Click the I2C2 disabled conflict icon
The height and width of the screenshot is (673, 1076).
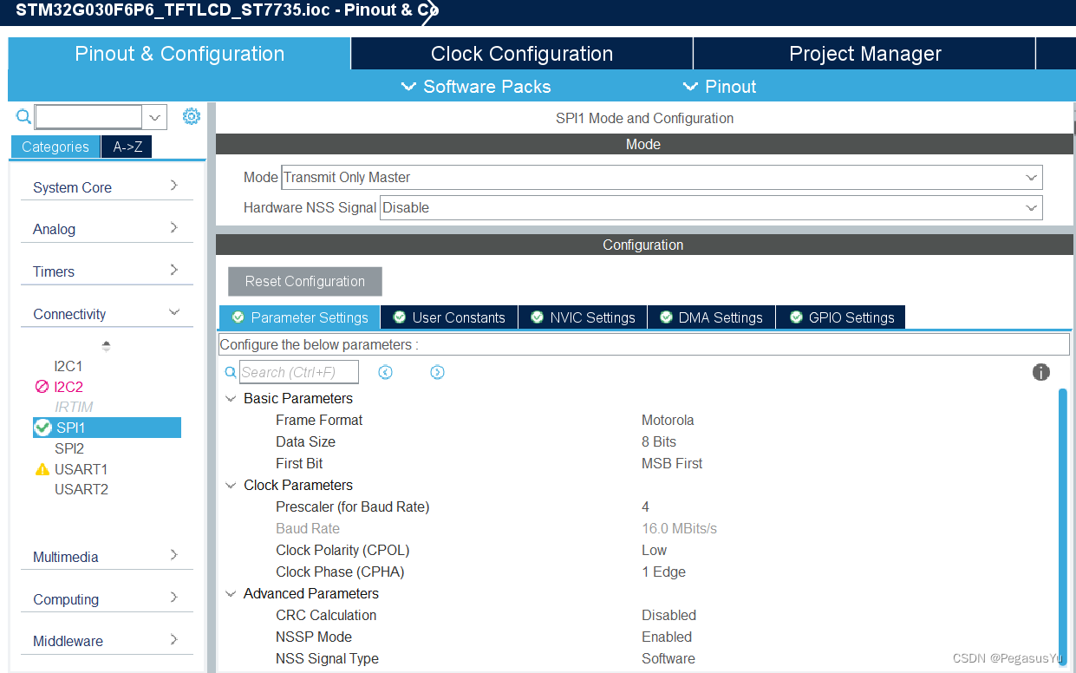(42, 387)
